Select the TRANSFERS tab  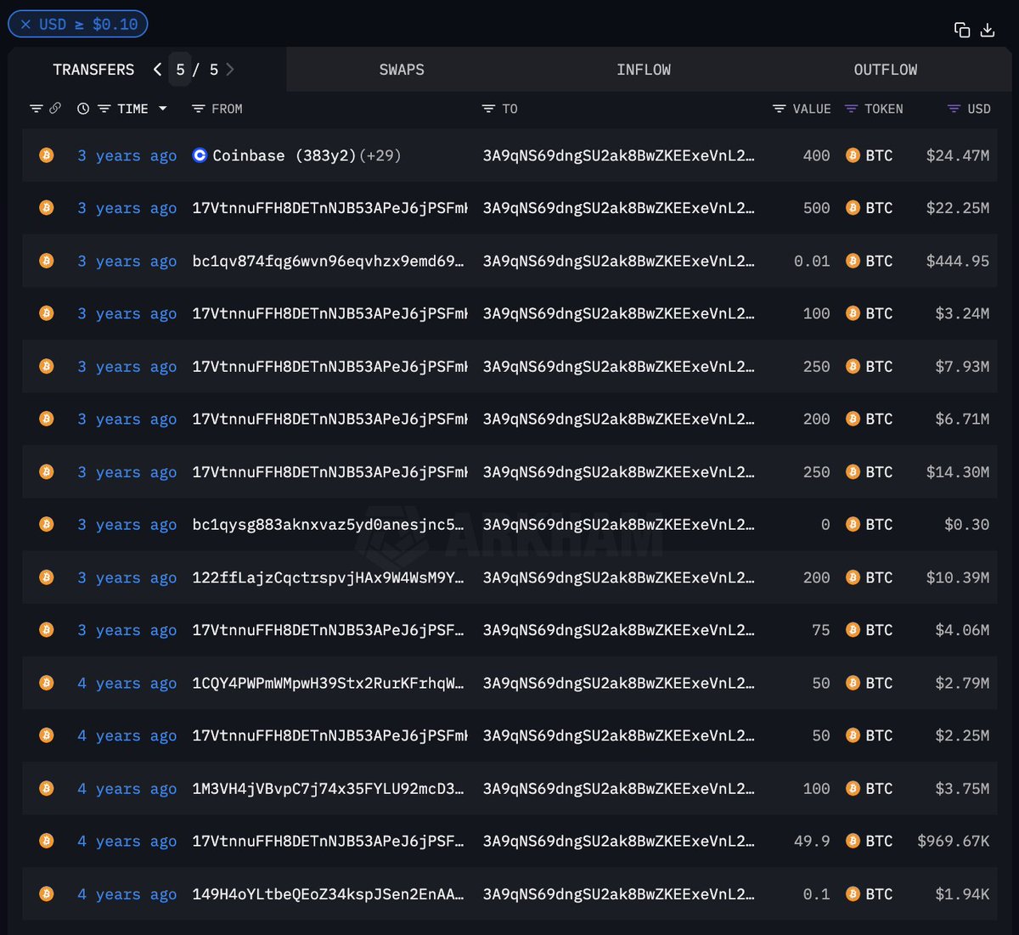[x=93, y=70]
